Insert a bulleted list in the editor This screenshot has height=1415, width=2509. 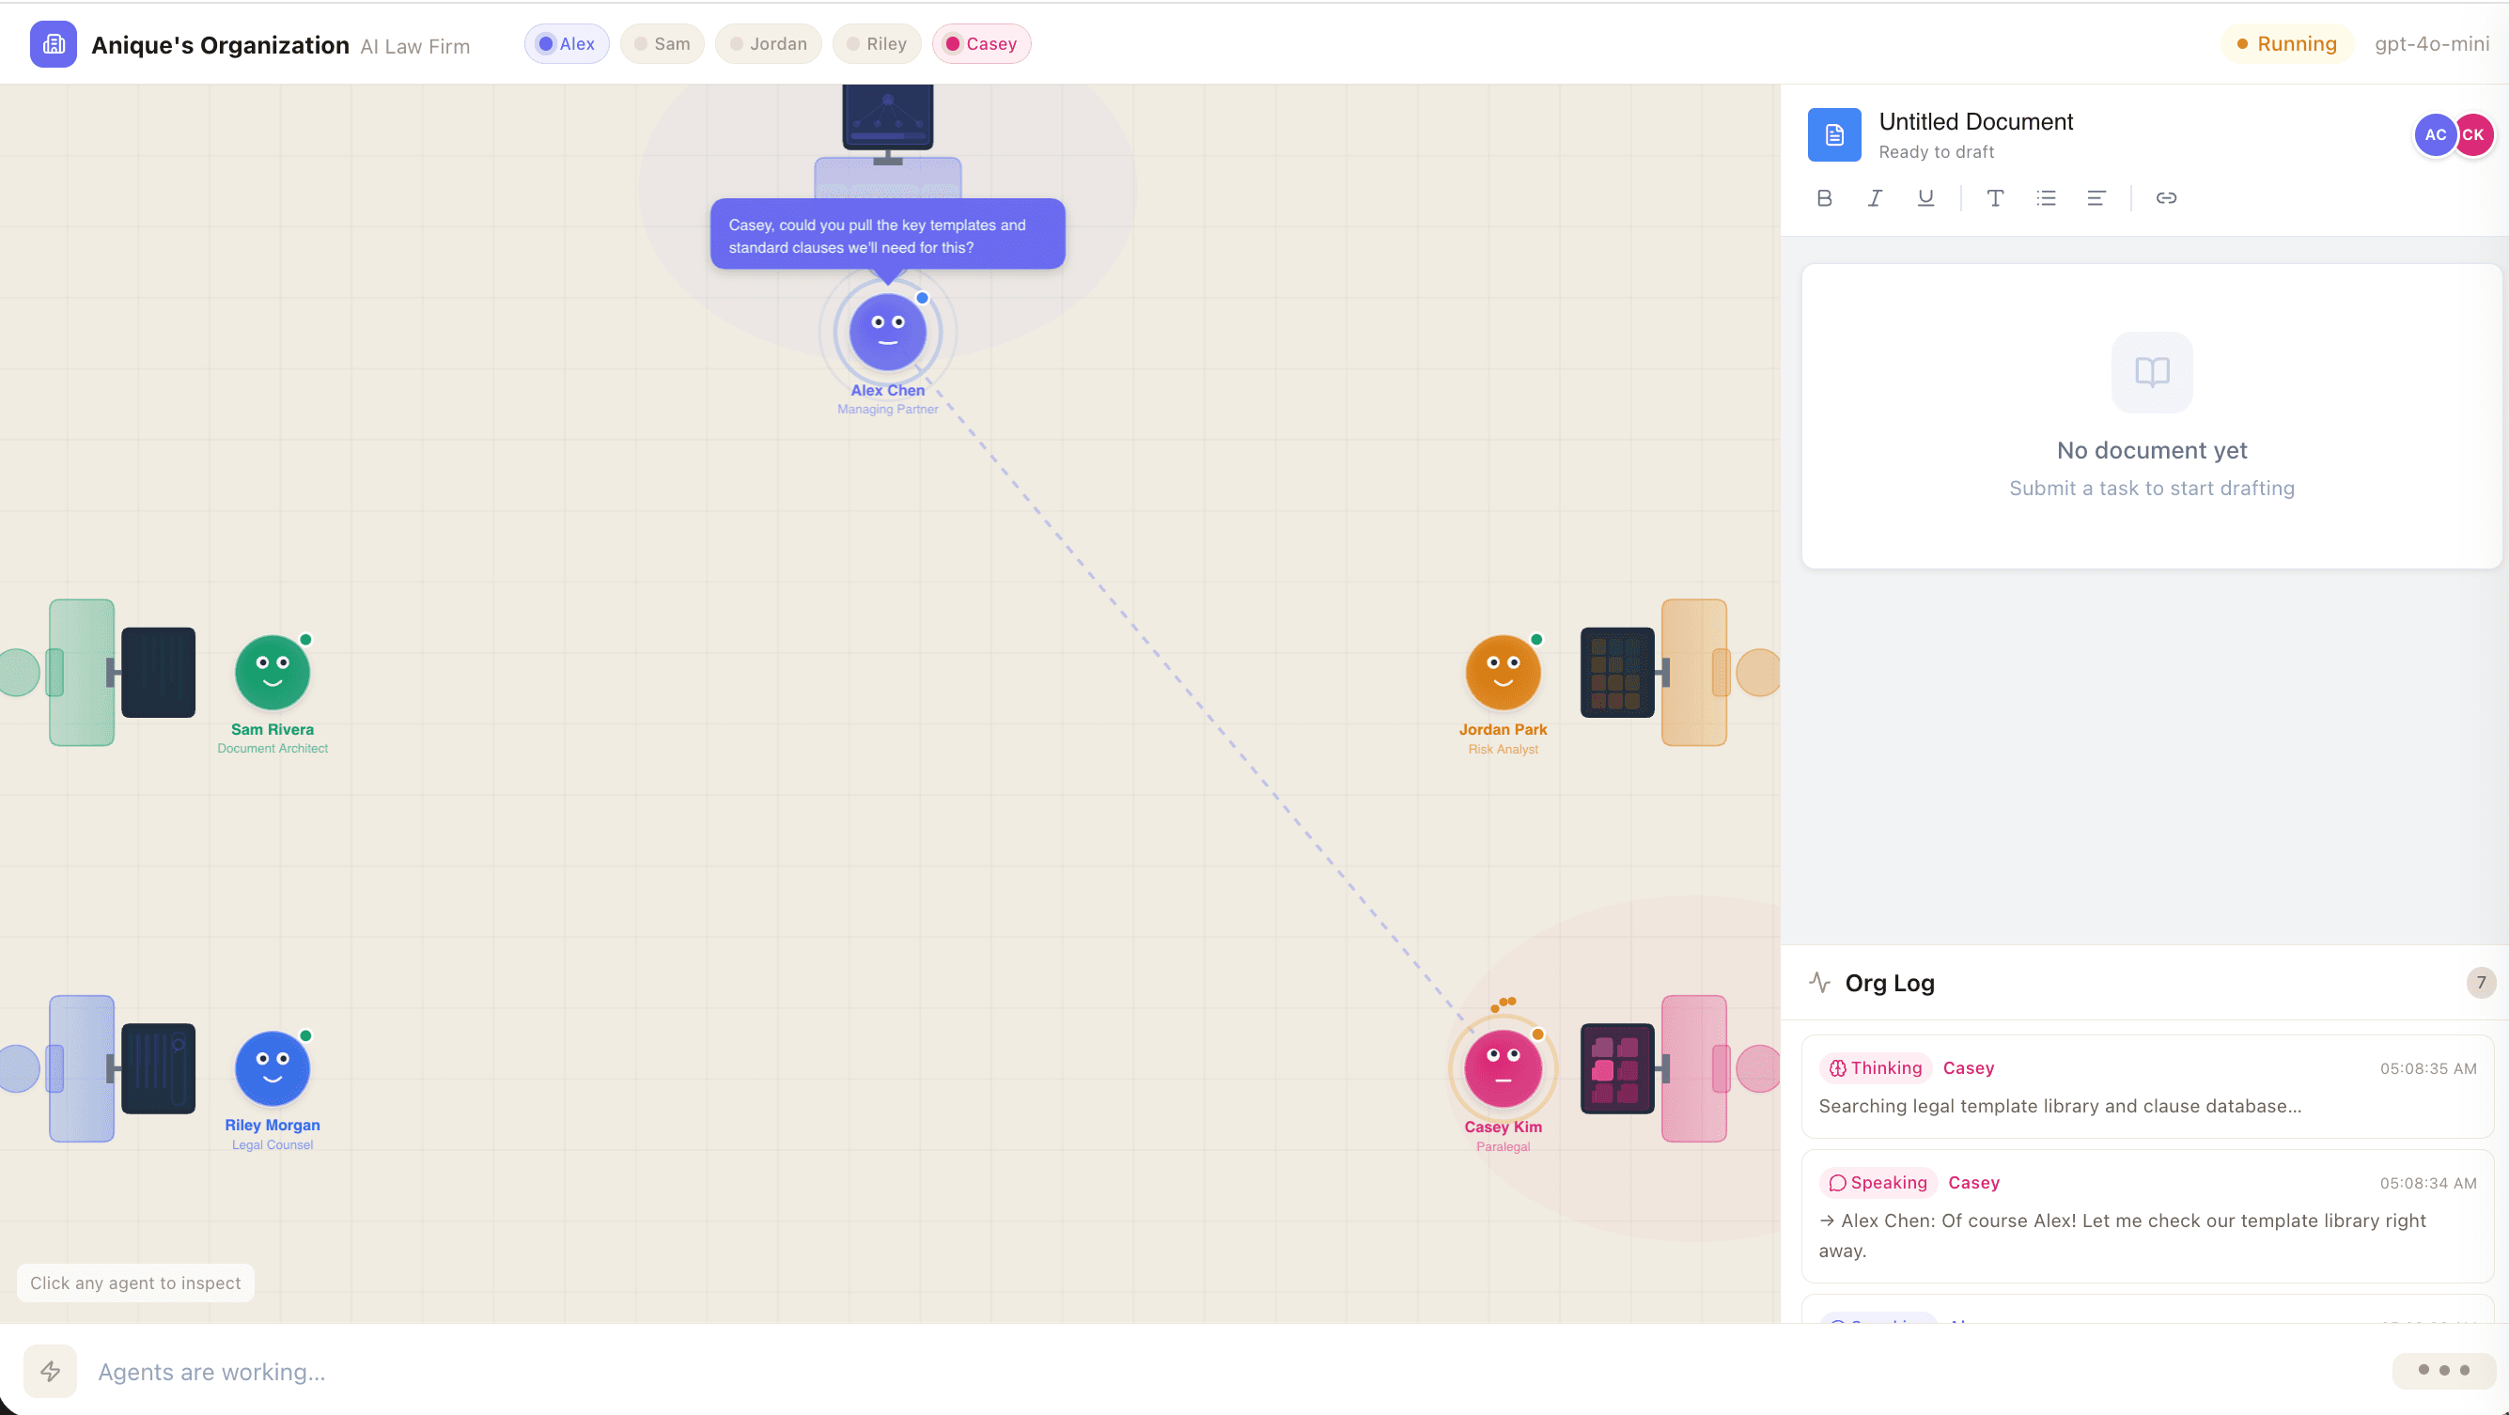point(2046,197)
